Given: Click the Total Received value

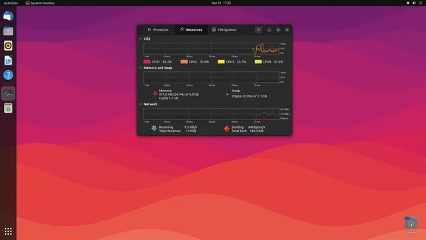Looking at the screenshot, I should (x=191, y=131).
